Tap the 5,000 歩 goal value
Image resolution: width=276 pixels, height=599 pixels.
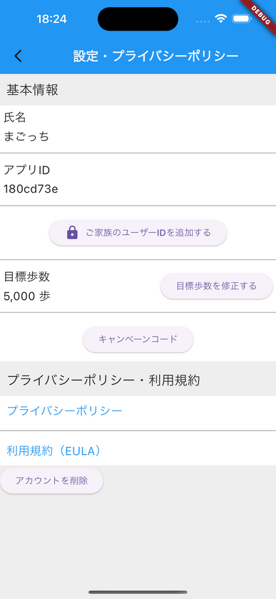27,296
